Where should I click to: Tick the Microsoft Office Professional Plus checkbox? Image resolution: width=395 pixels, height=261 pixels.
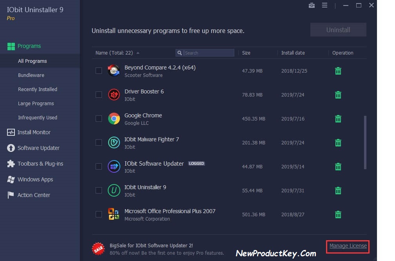coord(98,214)
